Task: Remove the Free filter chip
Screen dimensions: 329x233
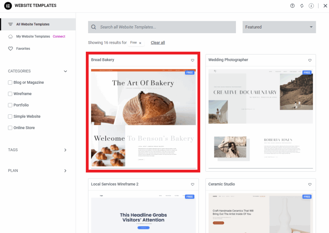Action: pyautogui.click(x=140, y=43)
